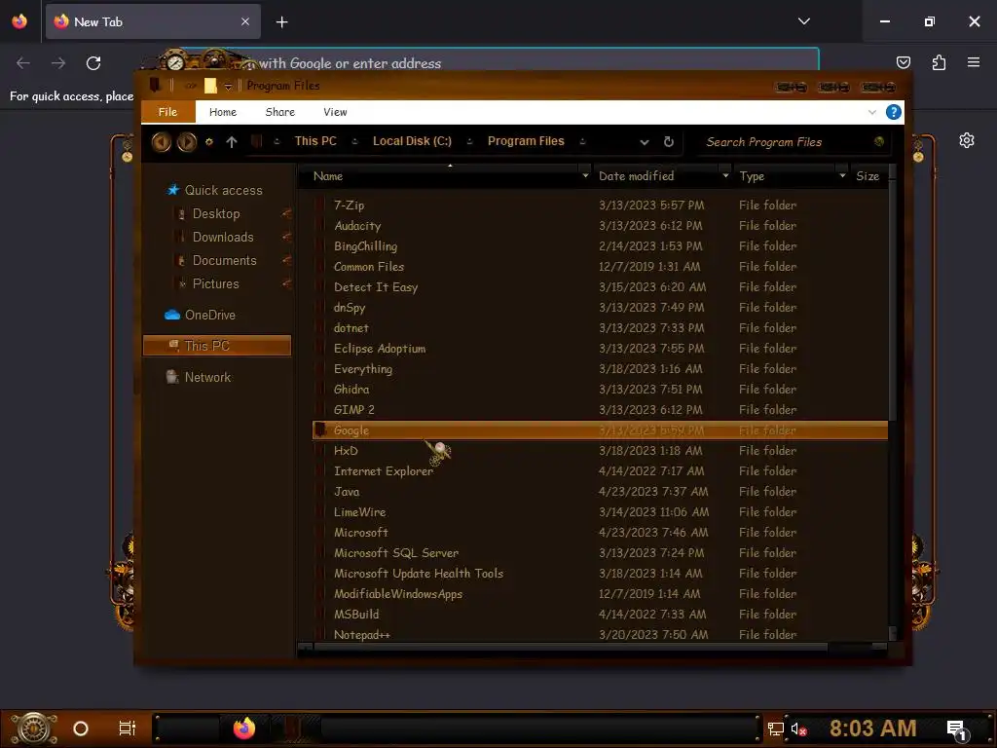Expand the Local Disk (C:) breadcrumb arrow
The height and width of the screenshot is (748, 997).
point(469,142)
